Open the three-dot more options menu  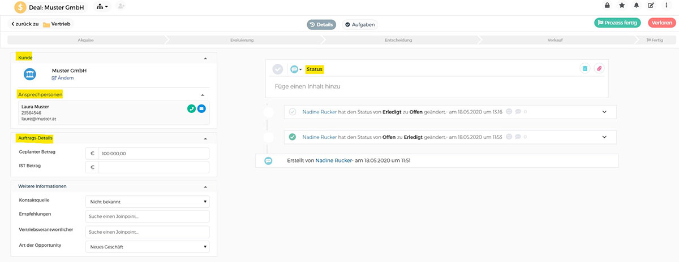[x=665, y=6]
